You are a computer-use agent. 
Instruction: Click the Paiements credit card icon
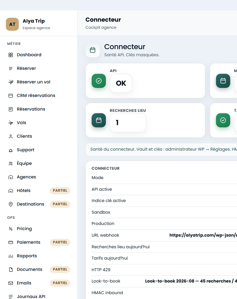pyautogui.click(x=11, y=242)
